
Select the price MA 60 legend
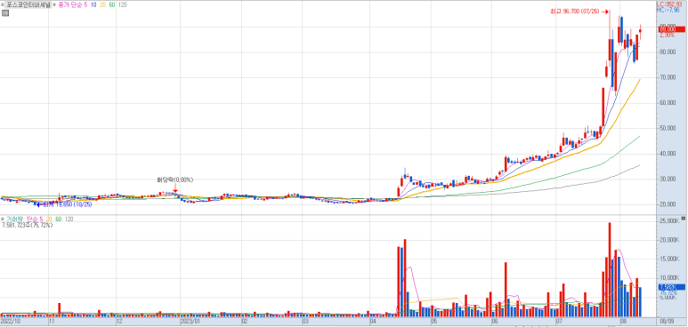pos(112,5)
